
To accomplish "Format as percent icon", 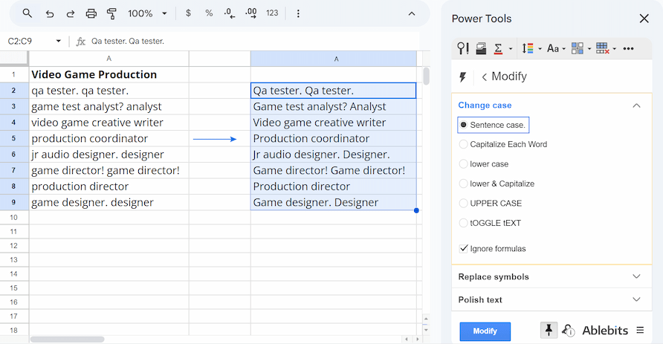I will [x=209, y=13].
